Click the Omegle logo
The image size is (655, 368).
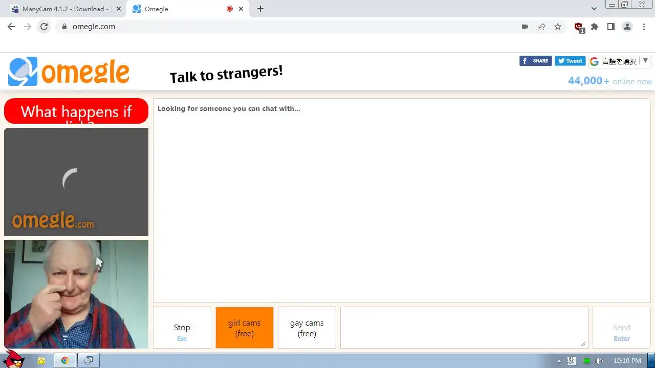(69, 72)
